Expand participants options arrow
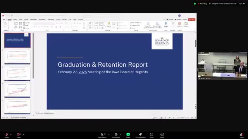Image resolution: width=248 pixels, height=139 pixels. click(x=109, y=134)
